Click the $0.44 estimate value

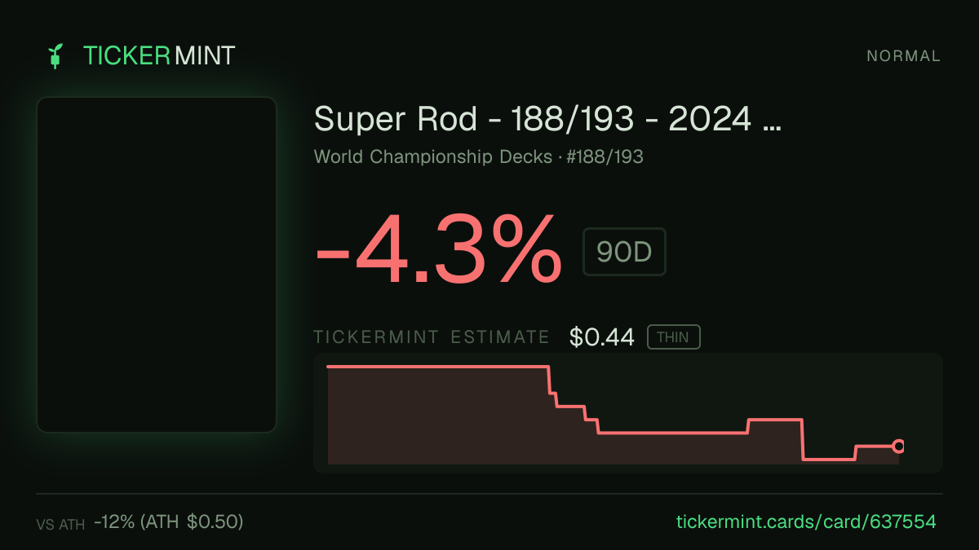click(602, 337)
